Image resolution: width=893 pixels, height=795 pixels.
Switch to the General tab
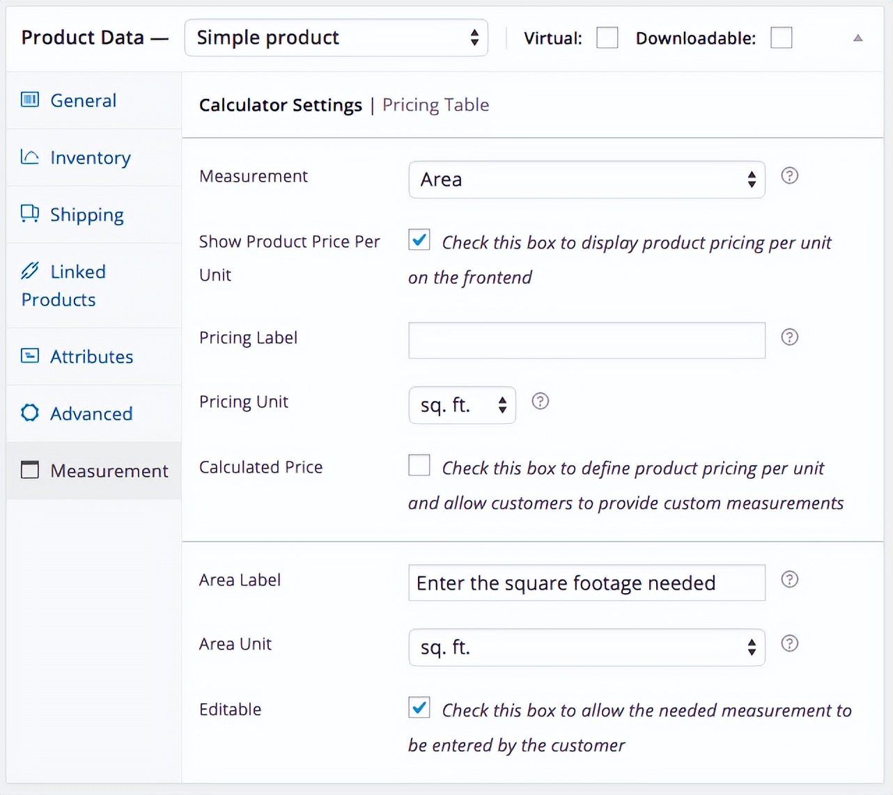(83, 100)
